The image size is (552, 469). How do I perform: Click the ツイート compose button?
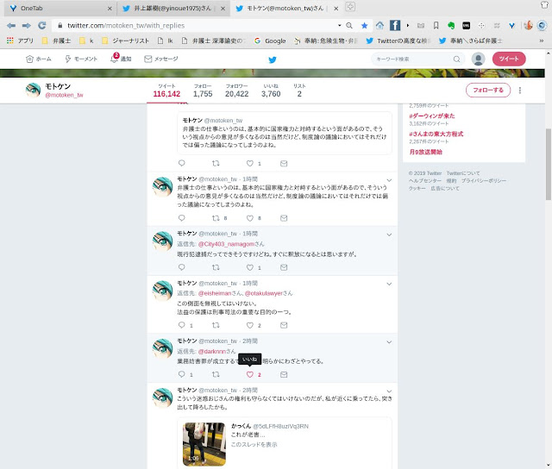pos(509,59)
